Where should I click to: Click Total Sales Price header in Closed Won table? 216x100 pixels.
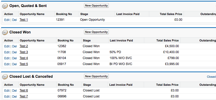point(167,40)
